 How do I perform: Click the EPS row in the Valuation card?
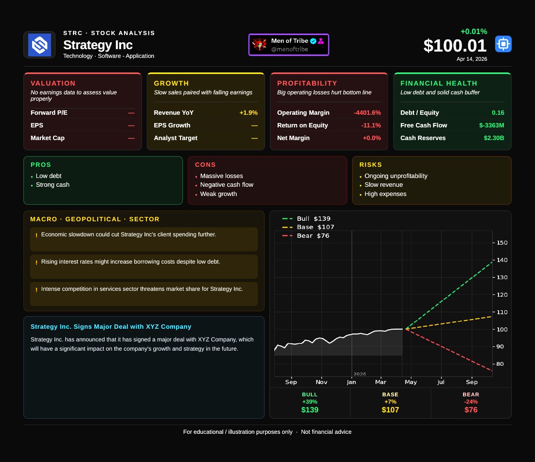tap(82, 125)
